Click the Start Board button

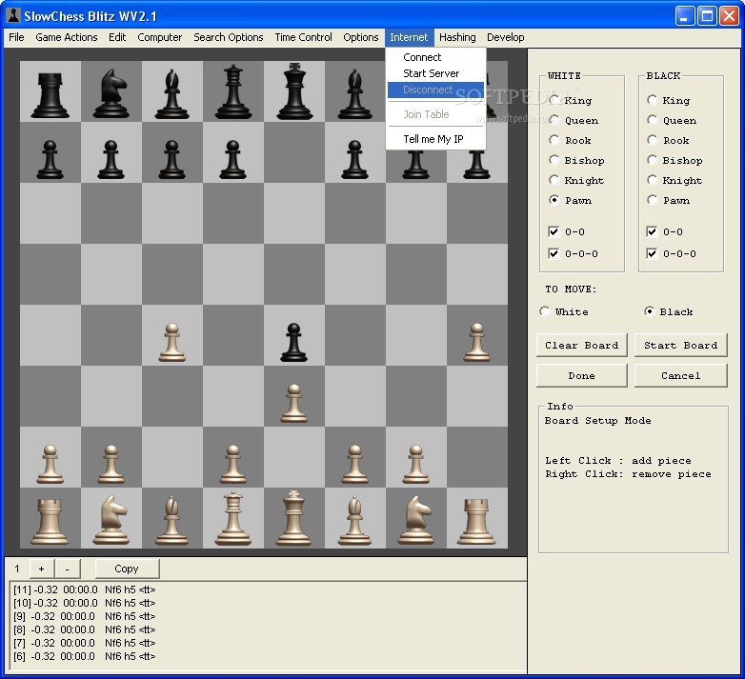tap(680, 345)
